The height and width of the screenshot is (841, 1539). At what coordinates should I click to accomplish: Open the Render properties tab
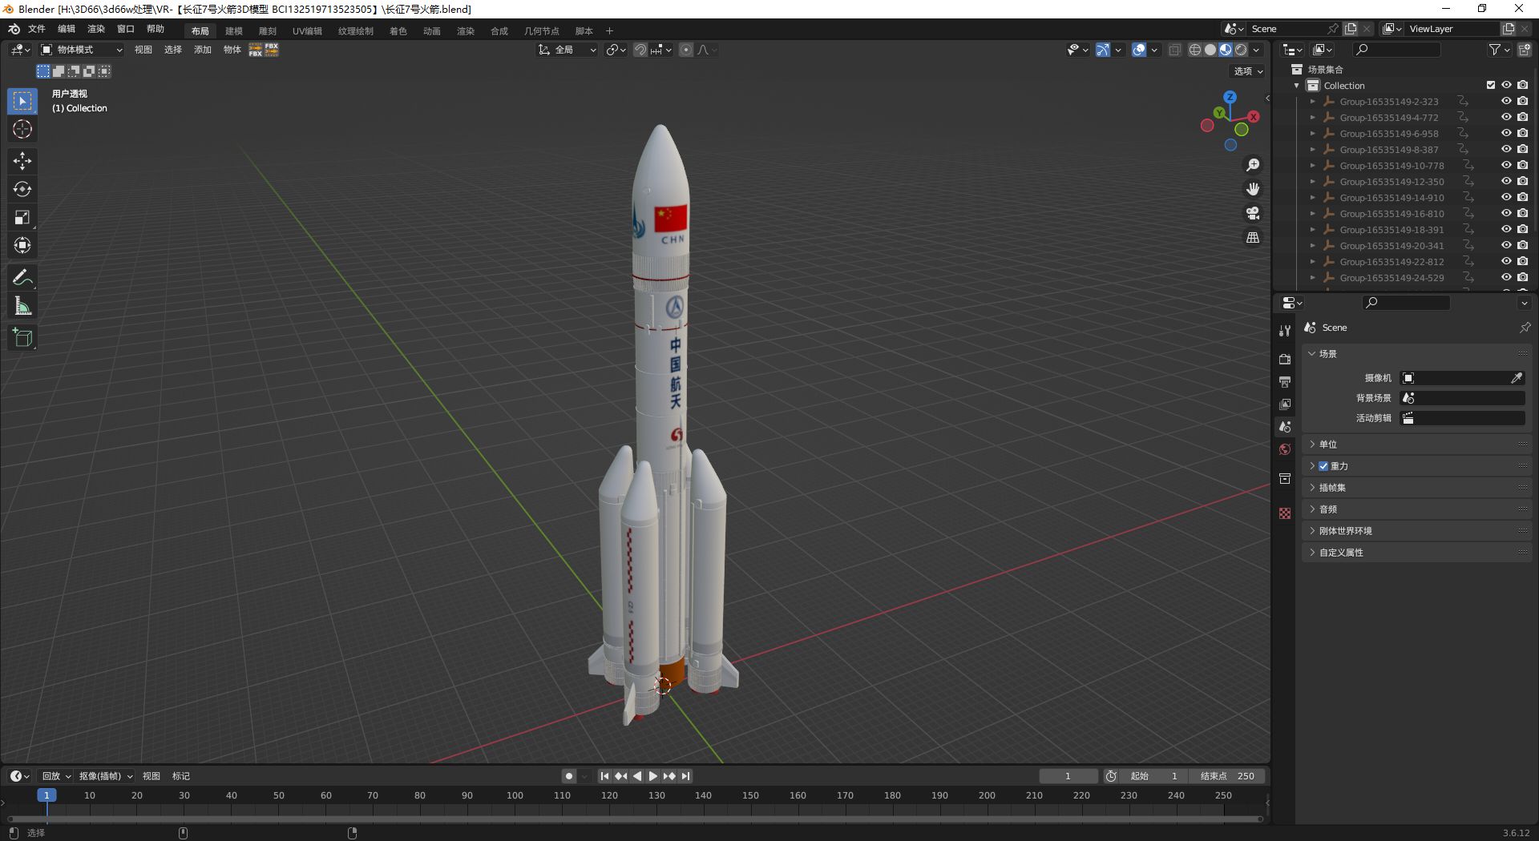tap(1285, 359)
